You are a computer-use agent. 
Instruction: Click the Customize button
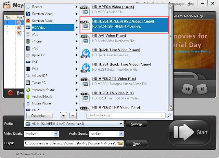(39, 116)
